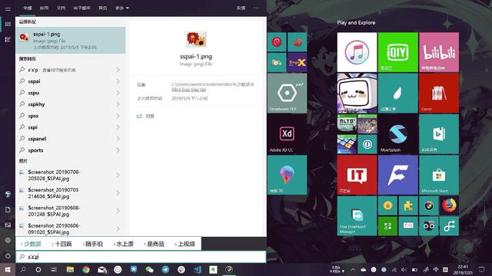
Task: Expand the hamburger menu at top left
Action: [8, 8]
